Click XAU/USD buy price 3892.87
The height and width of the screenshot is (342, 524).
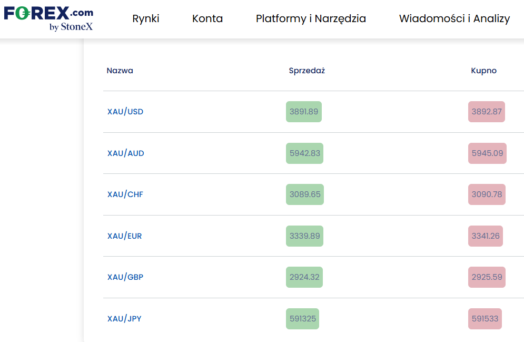click(487, 112)
